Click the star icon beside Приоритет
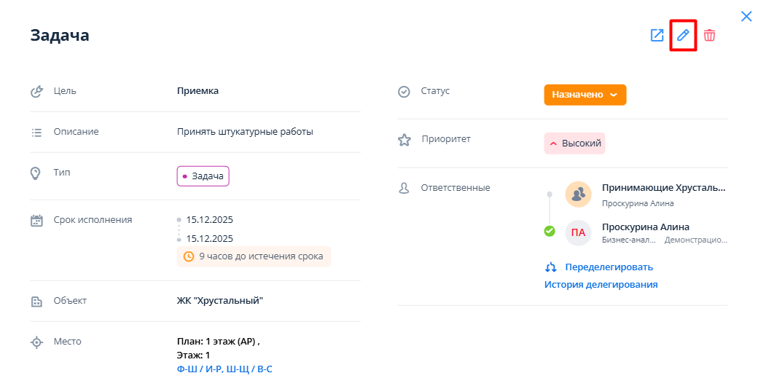766x389 pixels. pyautogui.click(x=404, y=140)
